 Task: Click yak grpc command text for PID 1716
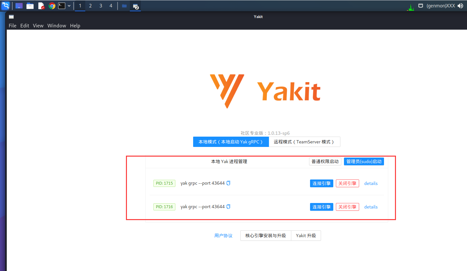pyautogui.click(x=202, y=207)
